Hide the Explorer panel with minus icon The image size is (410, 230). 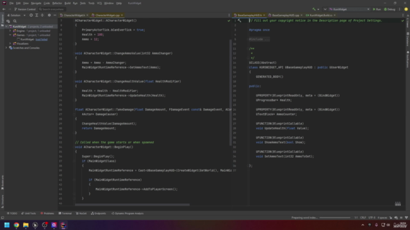(x=54, y=15)
